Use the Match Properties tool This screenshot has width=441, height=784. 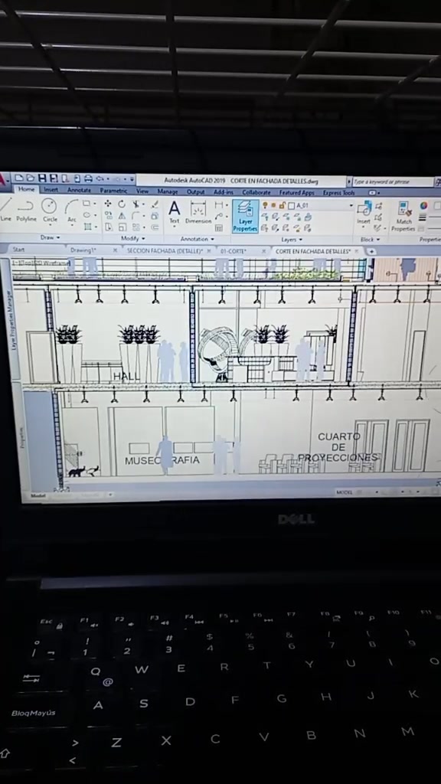(403, 217)
